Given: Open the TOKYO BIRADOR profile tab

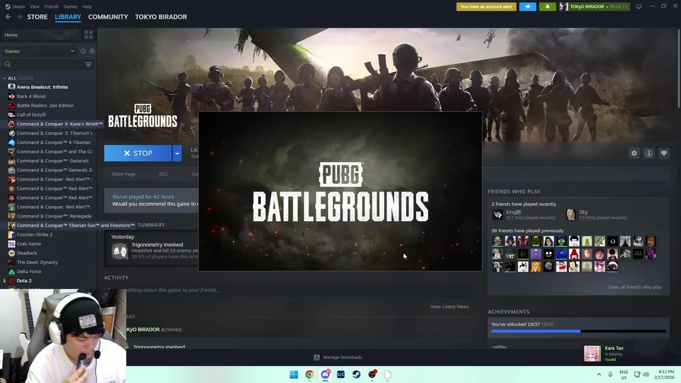Looking at the screenshot, I should click(x=161, y=17).
